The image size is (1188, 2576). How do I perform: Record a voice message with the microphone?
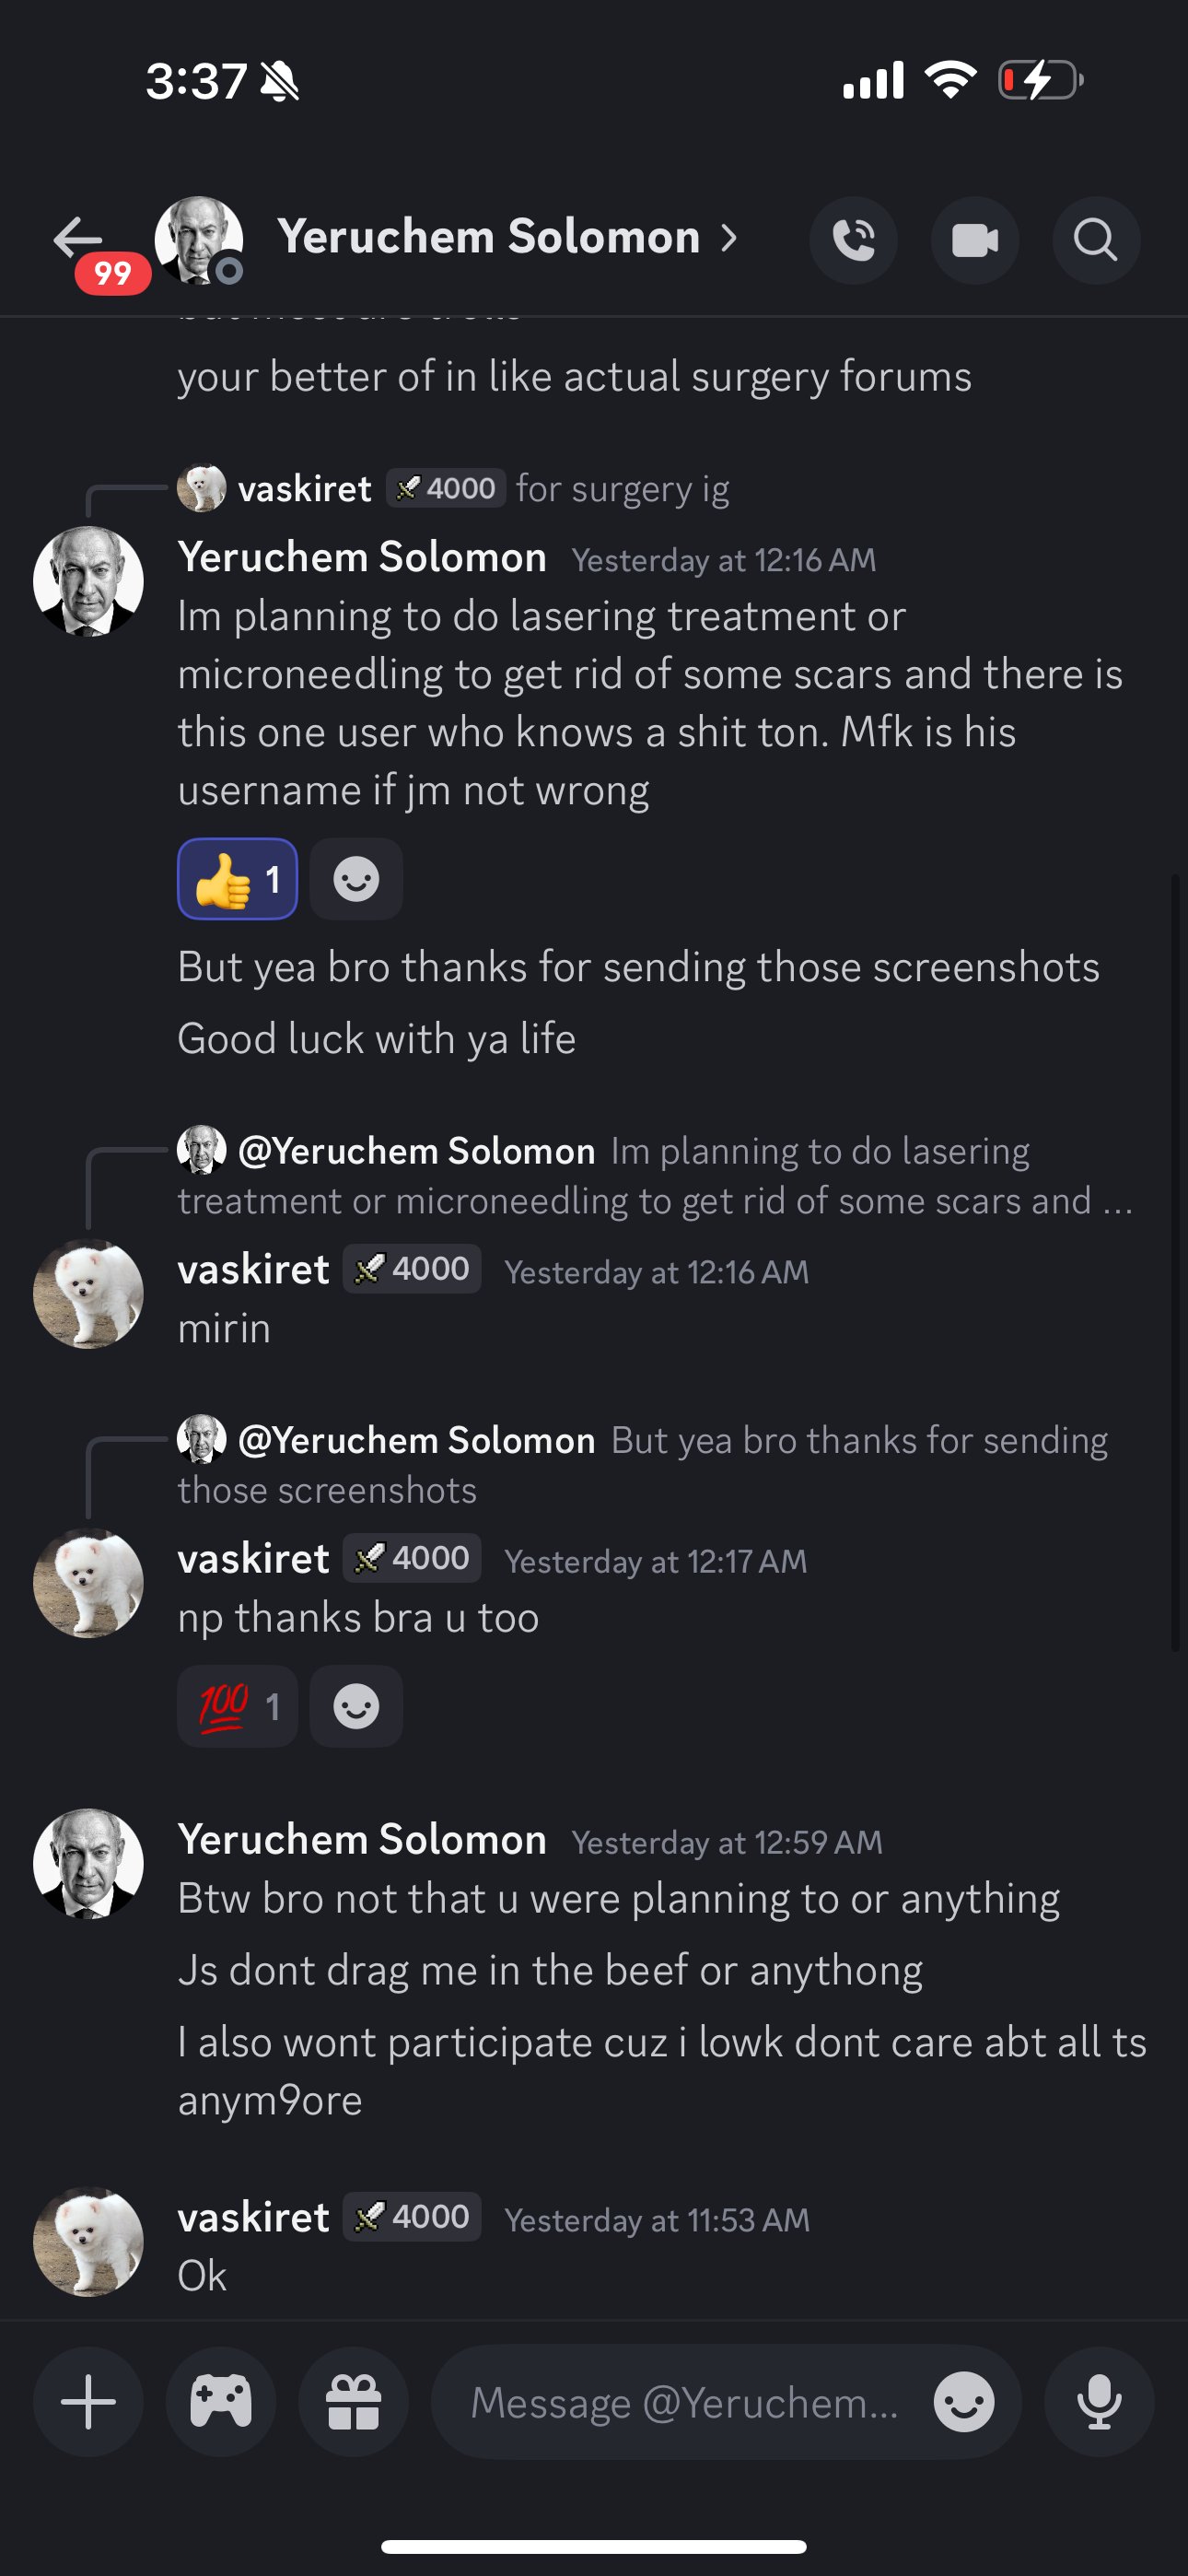(1099, 2402)
